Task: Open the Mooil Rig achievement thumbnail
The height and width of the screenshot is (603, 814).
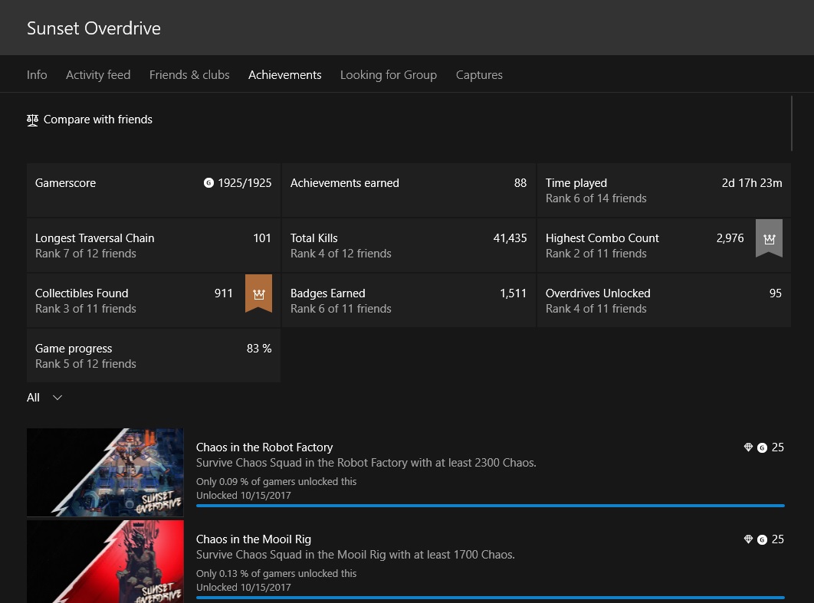Action: click(105, 562)
